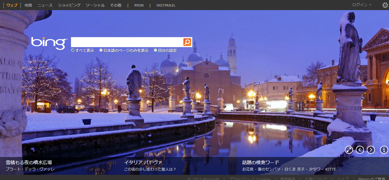The image size is (389, 180).
Task: Click the image info icon
Action: tap(384, 150)
